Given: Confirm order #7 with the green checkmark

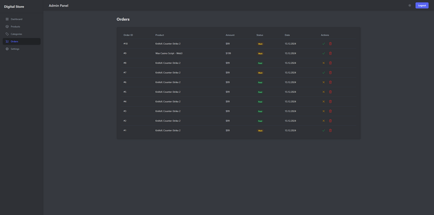Looking at the screenshot, I should pyautogui.click(x=324, y=73).
